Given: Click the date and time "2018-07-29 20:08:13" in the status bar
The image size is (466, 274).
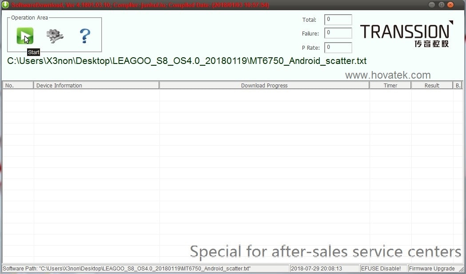Looking at the screenshot, I should (325, 268).
